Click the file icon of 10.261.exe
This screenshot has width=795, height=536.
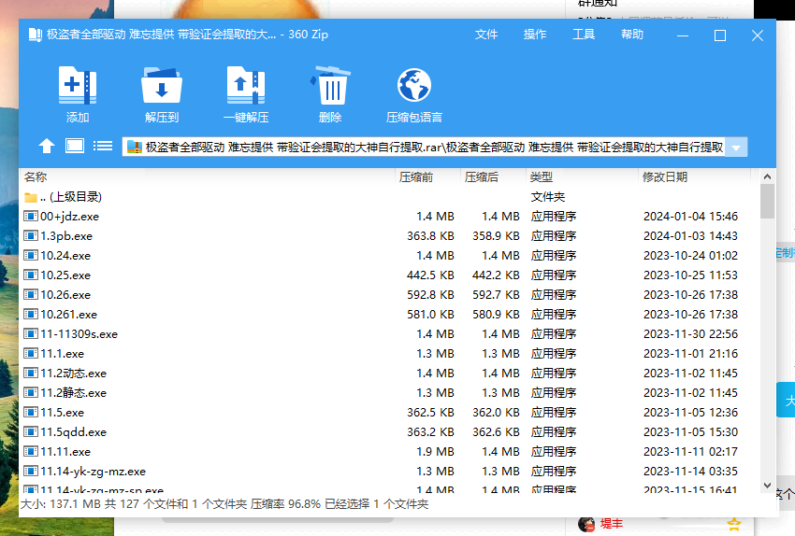(31, 315)
